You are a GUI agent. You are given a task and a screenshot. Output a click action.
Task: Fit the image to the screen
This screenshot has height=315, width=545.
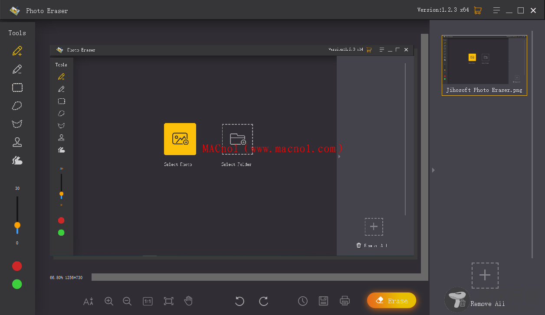point(168,301)
